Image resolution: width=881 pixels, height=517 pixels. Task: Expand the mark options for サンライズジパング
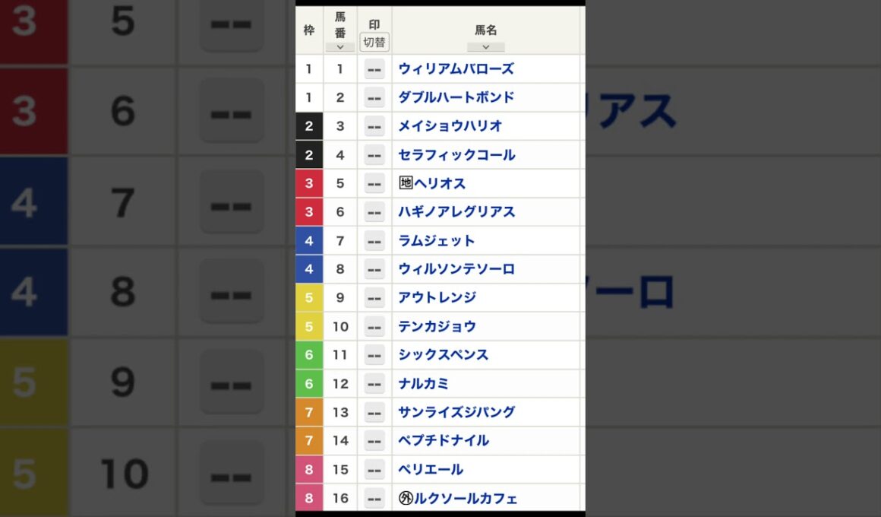click(x=374, y=411)
